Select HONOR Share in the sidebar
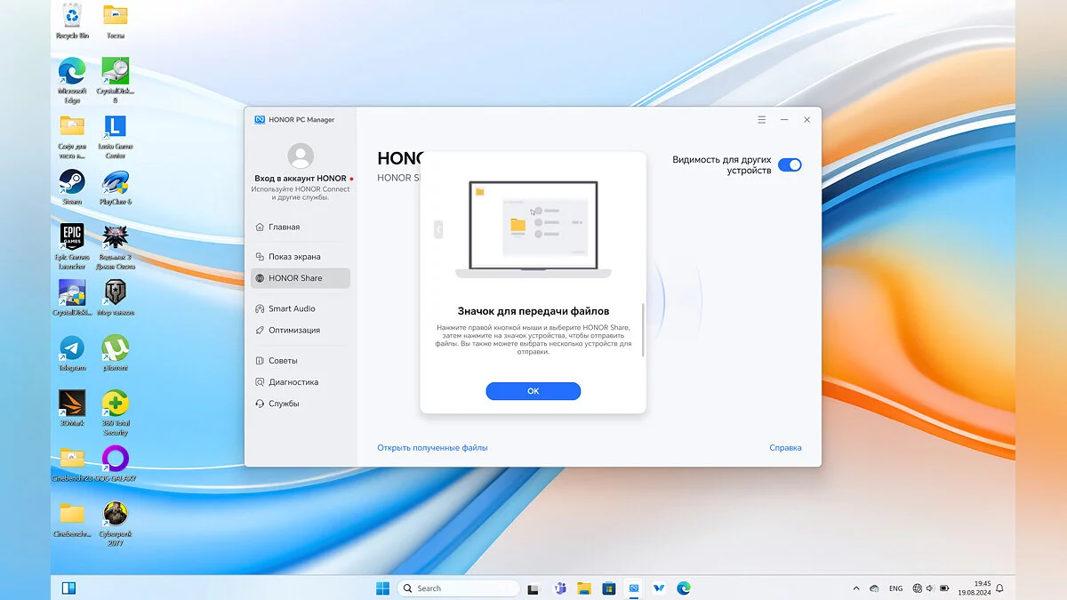The height and width of the screenshot is (600, 1067). pos(301,278)
